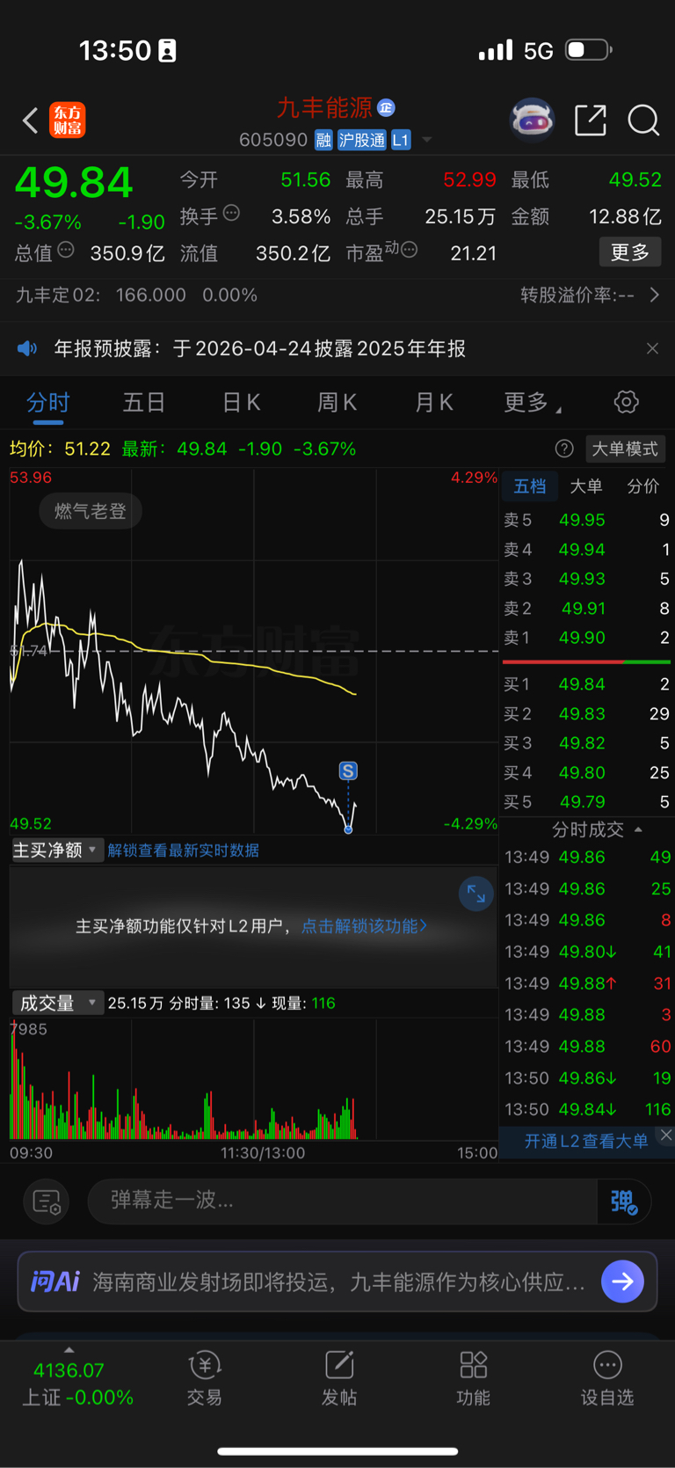Screen dimensions: 675x1468
Task: Tap the 卖1 order row at 49.90
Action: pyautogui.click(x=586, y=638)
